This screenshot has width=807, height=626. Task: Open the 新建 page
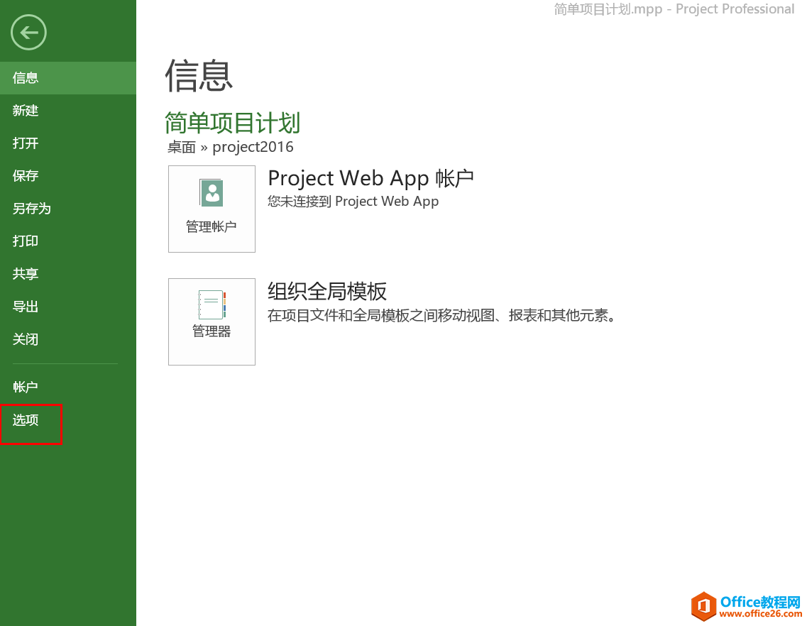point(26,111)
